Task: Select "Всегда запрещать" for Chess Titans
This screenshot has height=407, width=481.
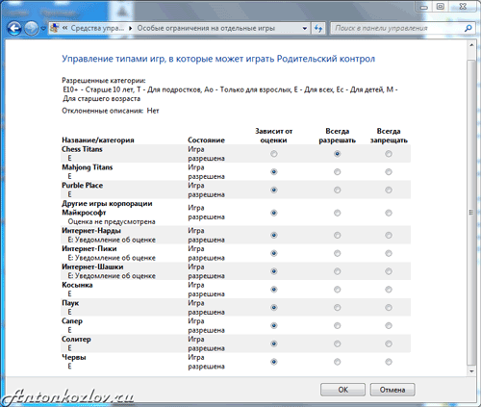Action: click(x=389, y=154)
